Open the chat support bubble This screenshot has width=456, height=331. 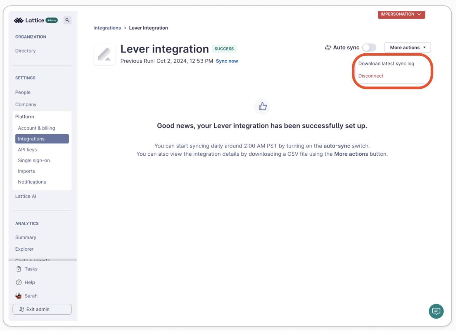(436, 311)
